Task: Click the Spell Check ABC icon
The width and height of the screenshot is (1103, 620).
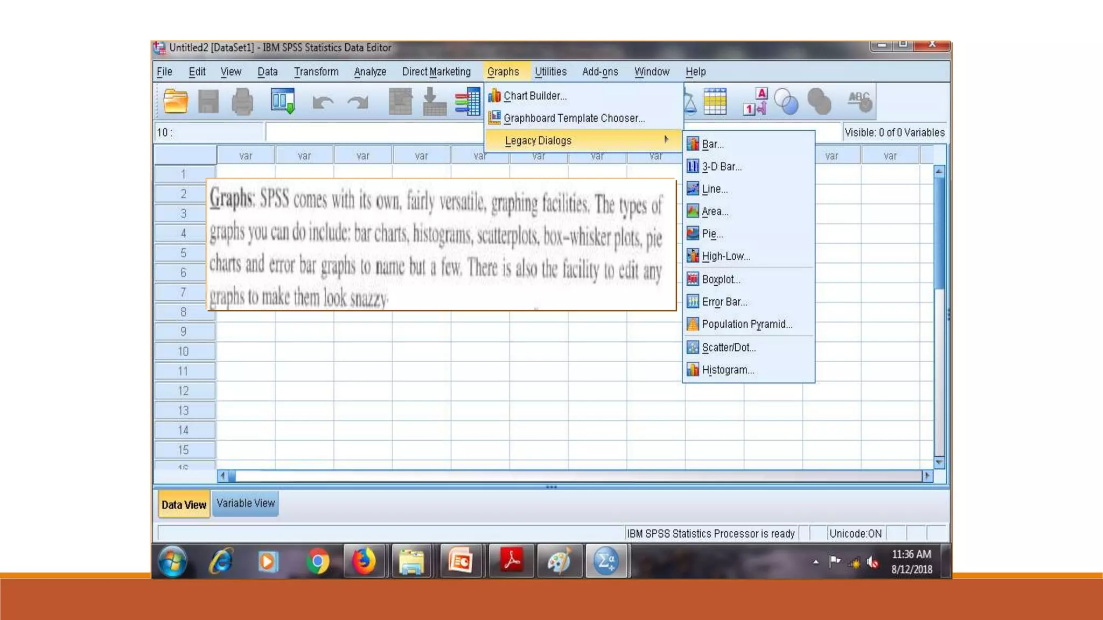Action: pos(860,101)
